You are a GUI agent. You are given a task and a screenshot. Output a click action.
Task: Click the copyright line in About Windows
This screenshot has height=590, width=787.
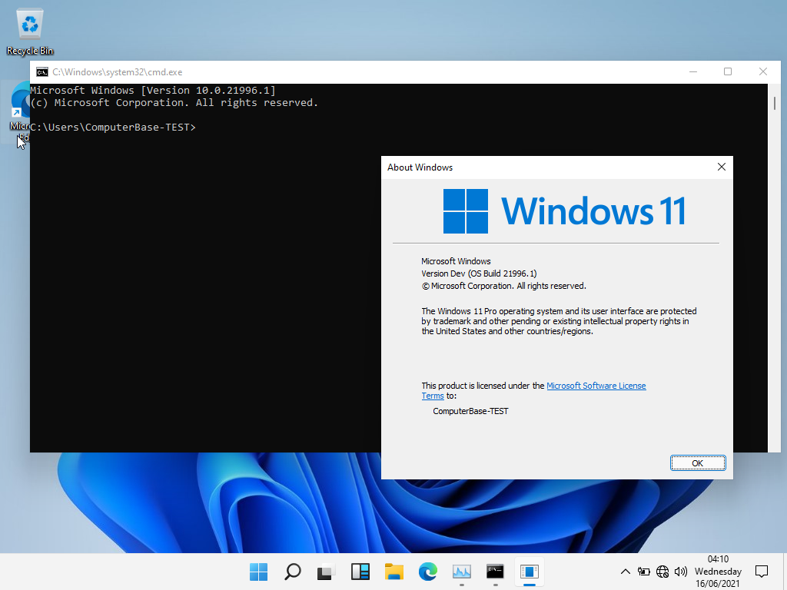(503, 286)
